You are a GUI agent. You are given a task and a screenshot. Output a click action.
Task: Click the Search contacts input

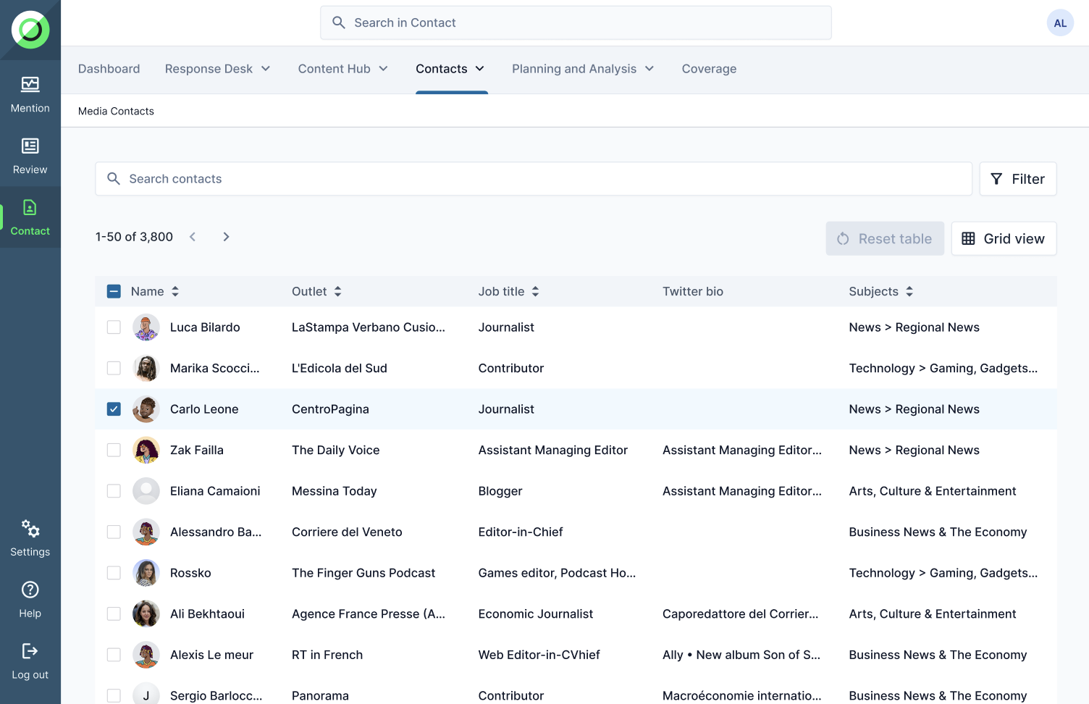click(x=534, y=179)
